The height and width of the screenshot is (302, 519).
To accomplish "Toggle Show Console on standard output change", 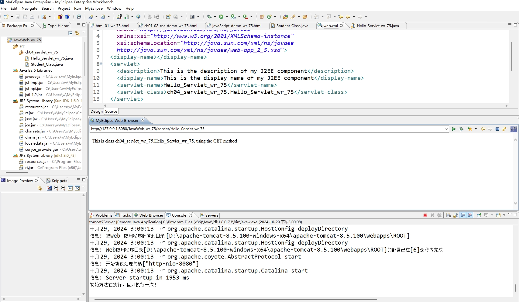I will point(463,215).
